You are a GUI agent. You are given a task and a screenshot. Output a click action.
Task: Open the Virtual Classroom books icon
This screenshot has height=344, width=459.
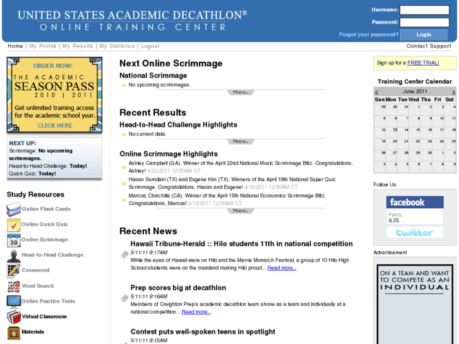(x=13, y=317)
